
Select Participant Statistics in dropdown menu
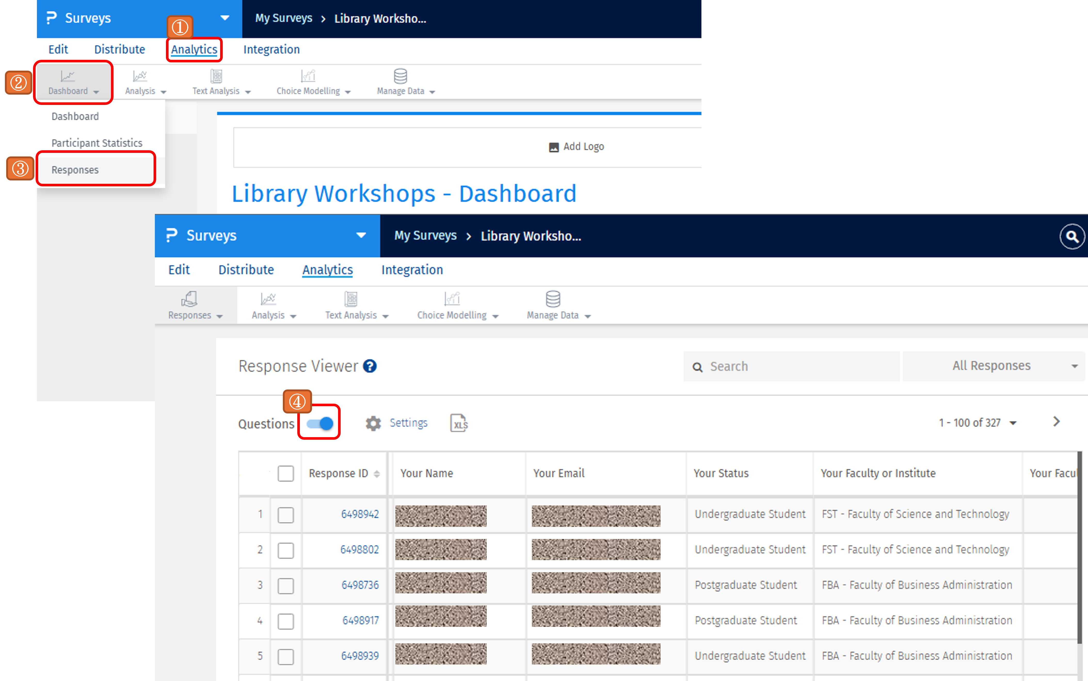click(97, 143)
